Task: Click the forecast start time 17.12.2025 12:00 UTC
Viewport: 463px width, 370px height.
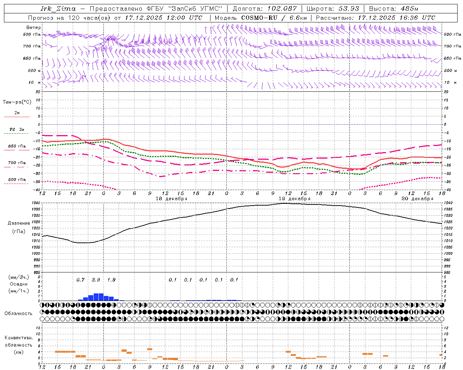Action: coord(163,18)
